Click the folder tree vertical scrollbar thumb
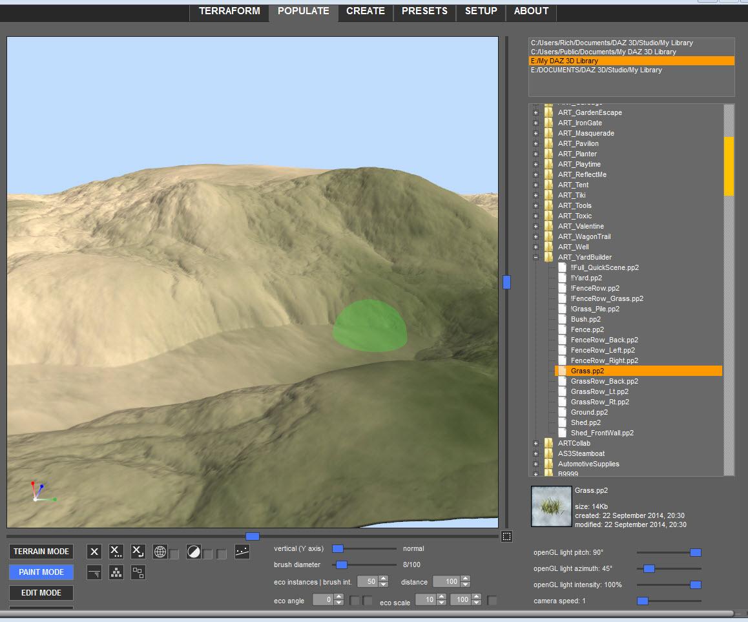Image resolution: width=748 pixels, height=622 pixels. 729,166
